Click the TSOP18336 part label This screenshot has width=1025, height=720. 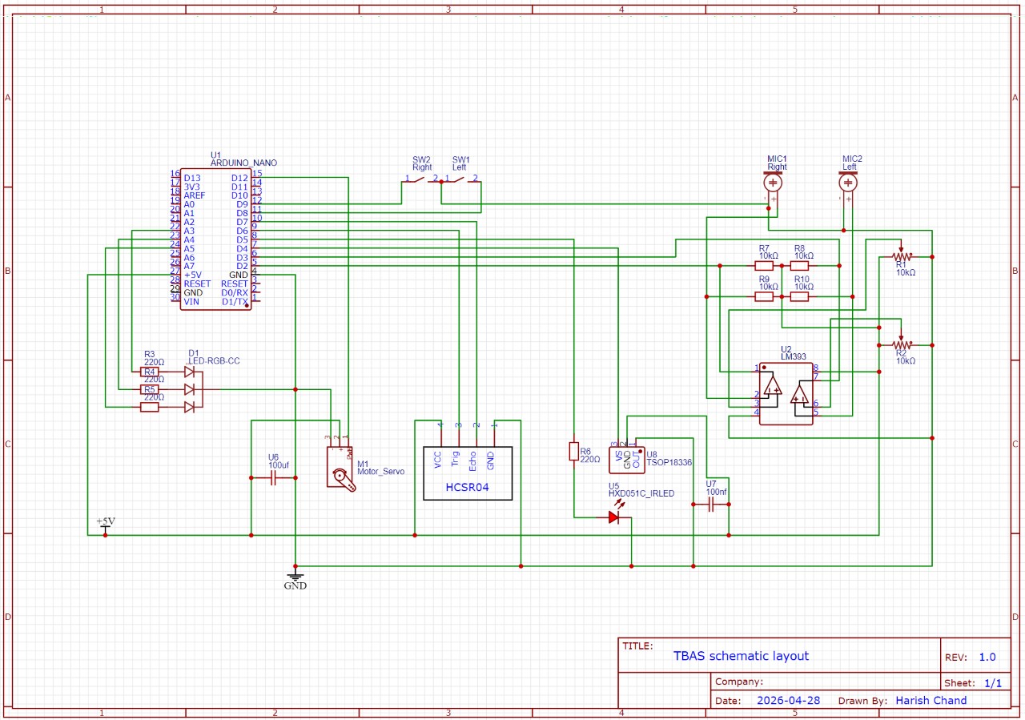click(x=669, y=463)
